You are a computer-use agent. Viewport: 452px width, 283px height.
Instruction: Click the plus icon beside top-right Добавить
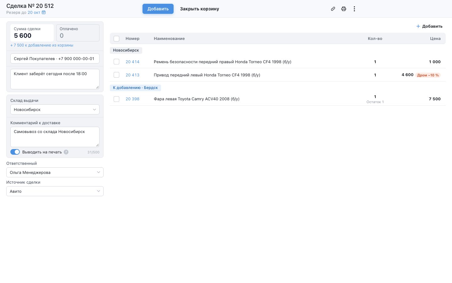418,26
